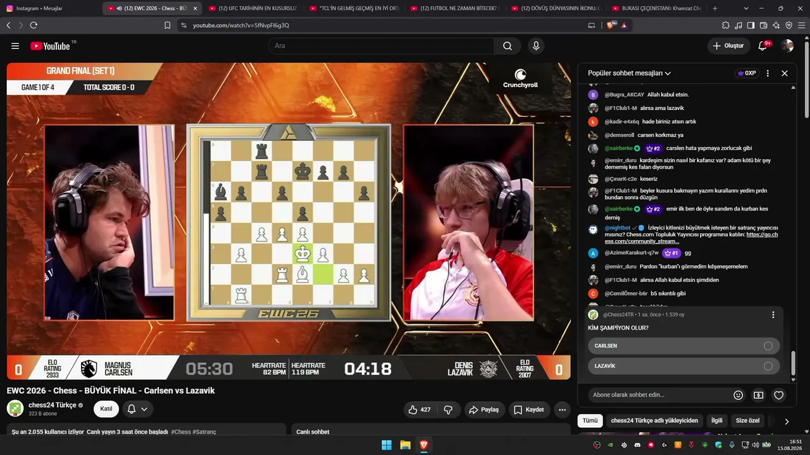Open the chess24 Türkçe channel link
The width and height of the screenshot is (810, 455).
click(x=52, y=405)
